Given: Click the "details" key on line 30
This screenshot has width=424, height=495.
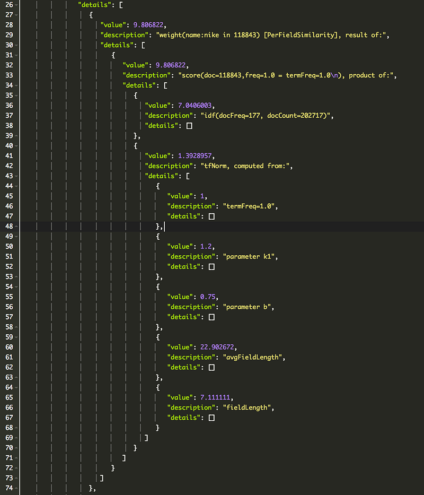Looking at the screenshot, I should coord(117,45).
